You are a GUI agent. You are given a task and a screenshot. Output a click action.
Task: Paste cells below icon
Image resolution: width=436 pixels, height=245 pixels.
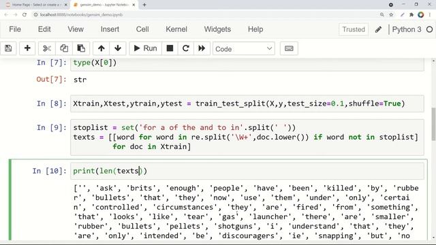pyautogui.click(x=81, y=48)
